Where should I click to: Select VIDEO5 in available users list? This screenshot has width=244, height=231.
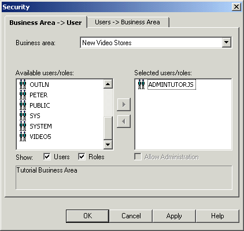[x=40, y=137]
